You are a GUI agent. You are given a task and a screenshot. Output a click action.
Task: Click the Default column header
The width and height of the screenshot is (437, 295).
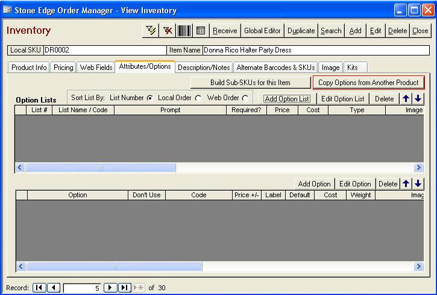coord(300,195)
